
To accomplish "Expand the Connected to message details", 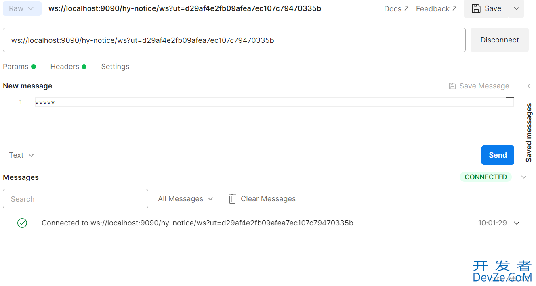I will pyautogui.click(x=517, y=223).
